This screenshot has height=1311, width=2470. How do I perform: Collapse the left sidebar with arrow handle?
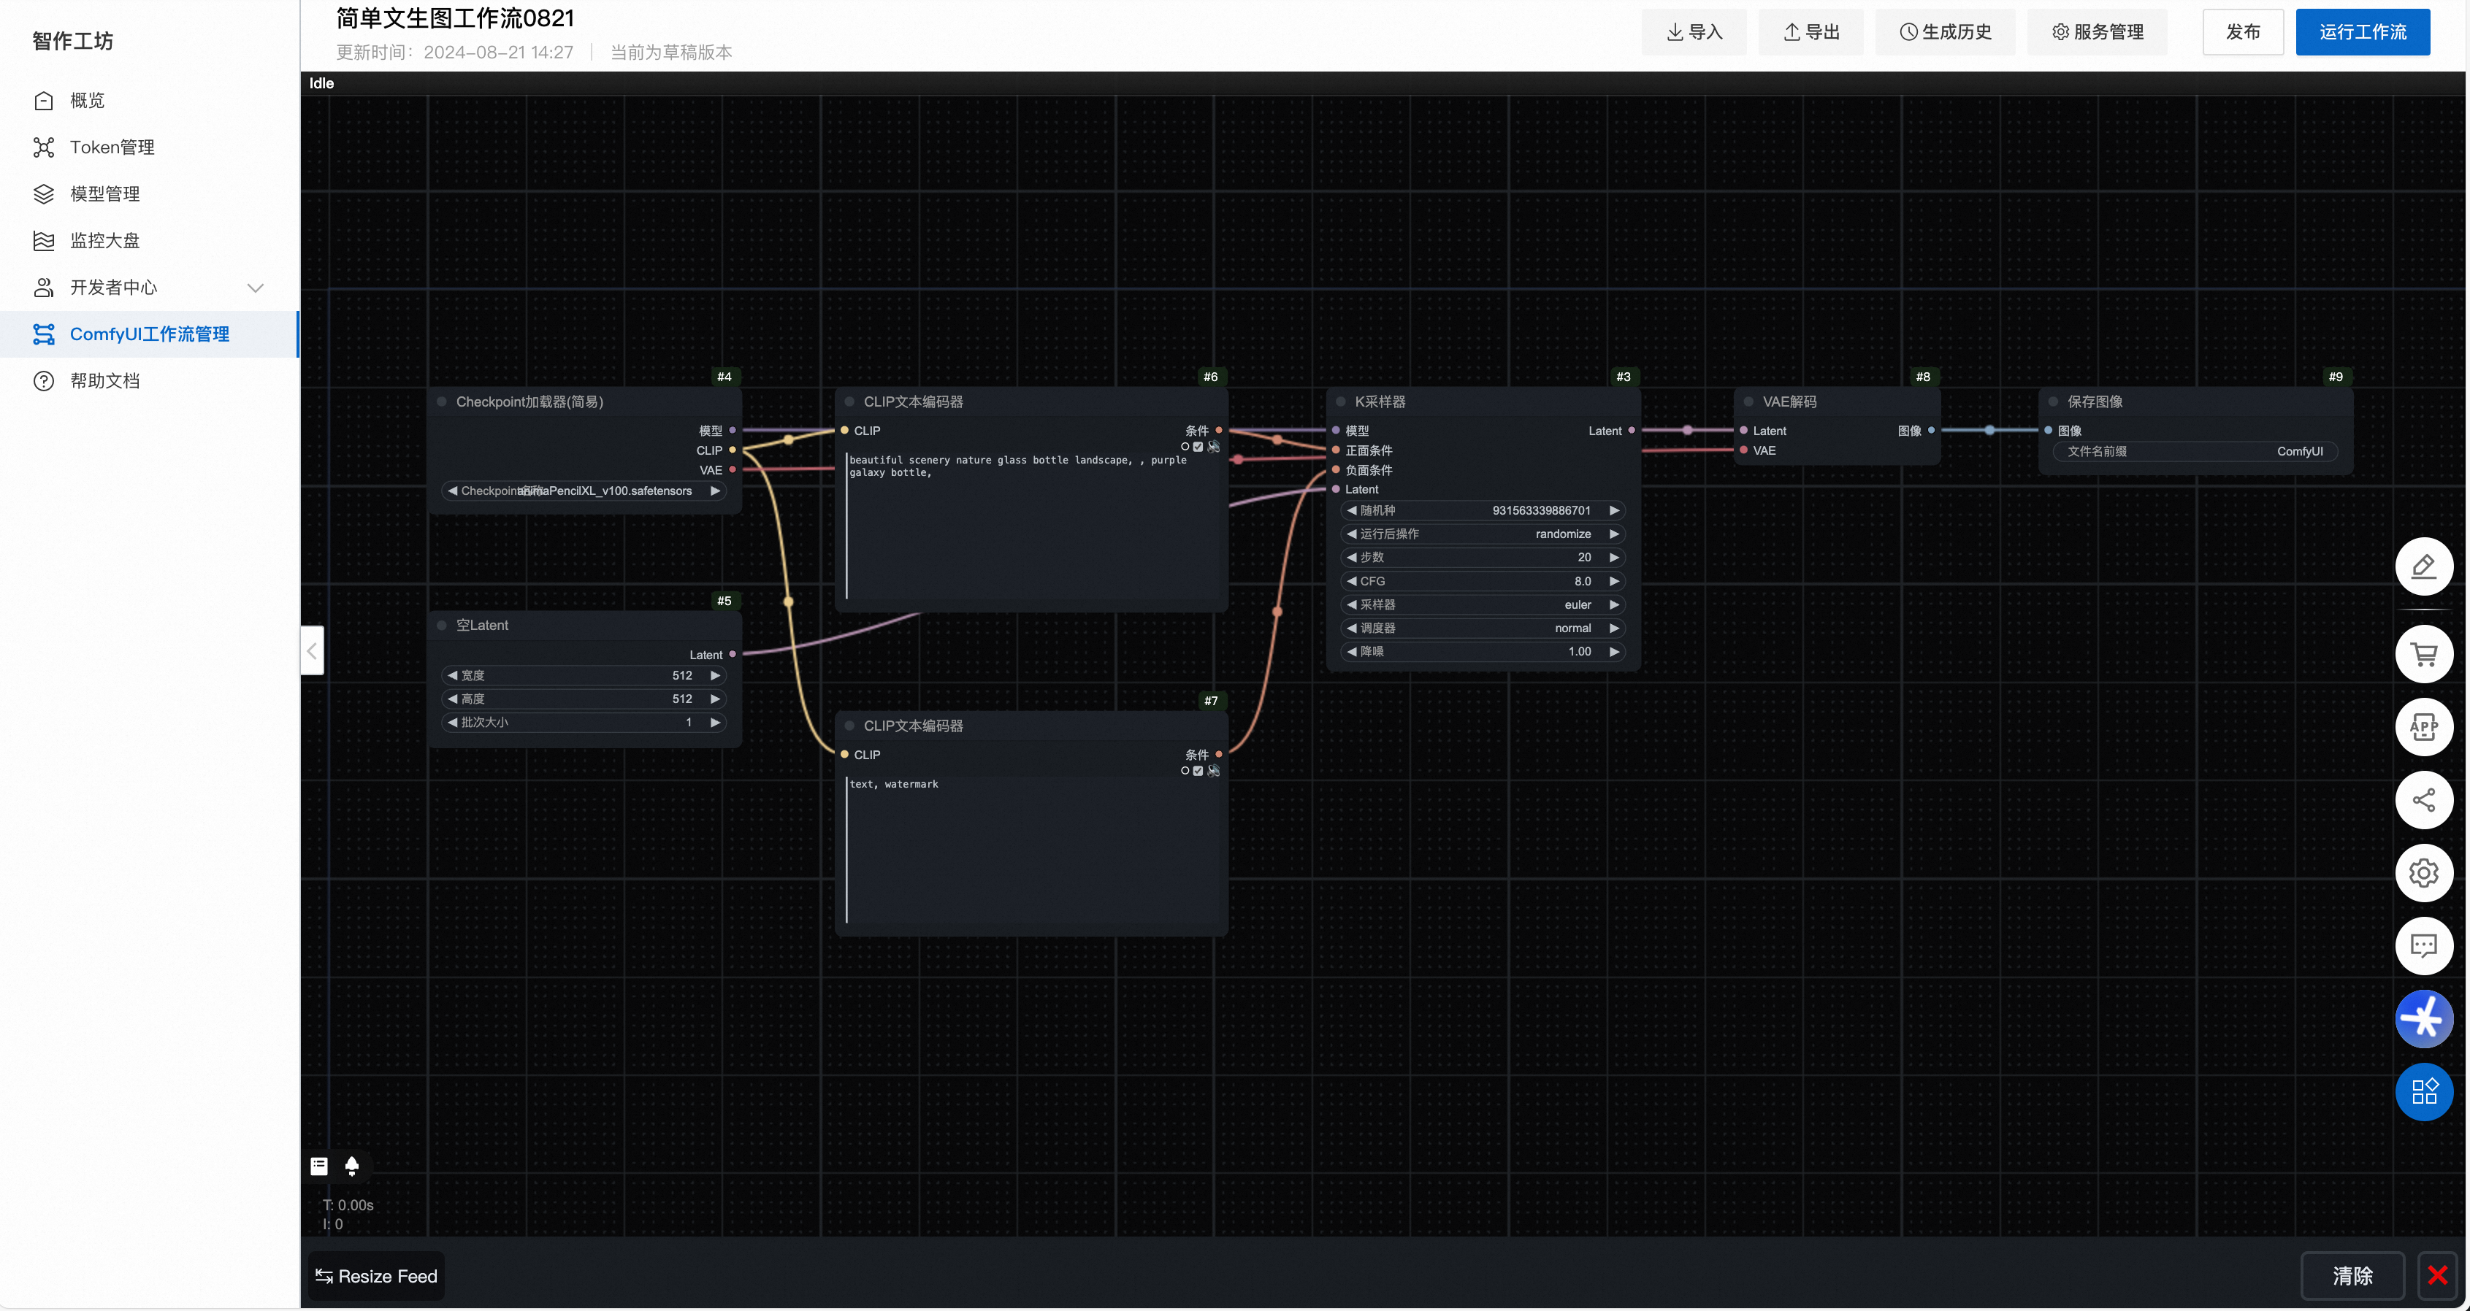point(312,650)
